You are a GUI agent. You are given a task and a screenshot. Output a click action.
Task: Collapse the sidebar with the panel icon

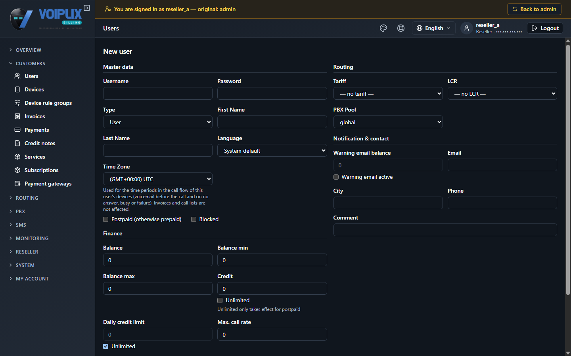click(x=87, y=8)
